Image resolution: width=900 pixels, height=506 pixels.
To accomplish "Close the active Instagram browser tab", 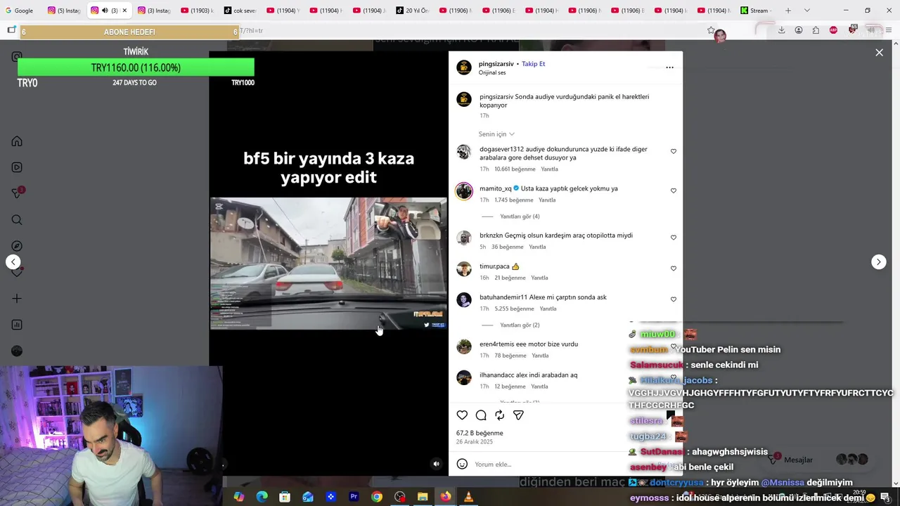I will (124, 11).
